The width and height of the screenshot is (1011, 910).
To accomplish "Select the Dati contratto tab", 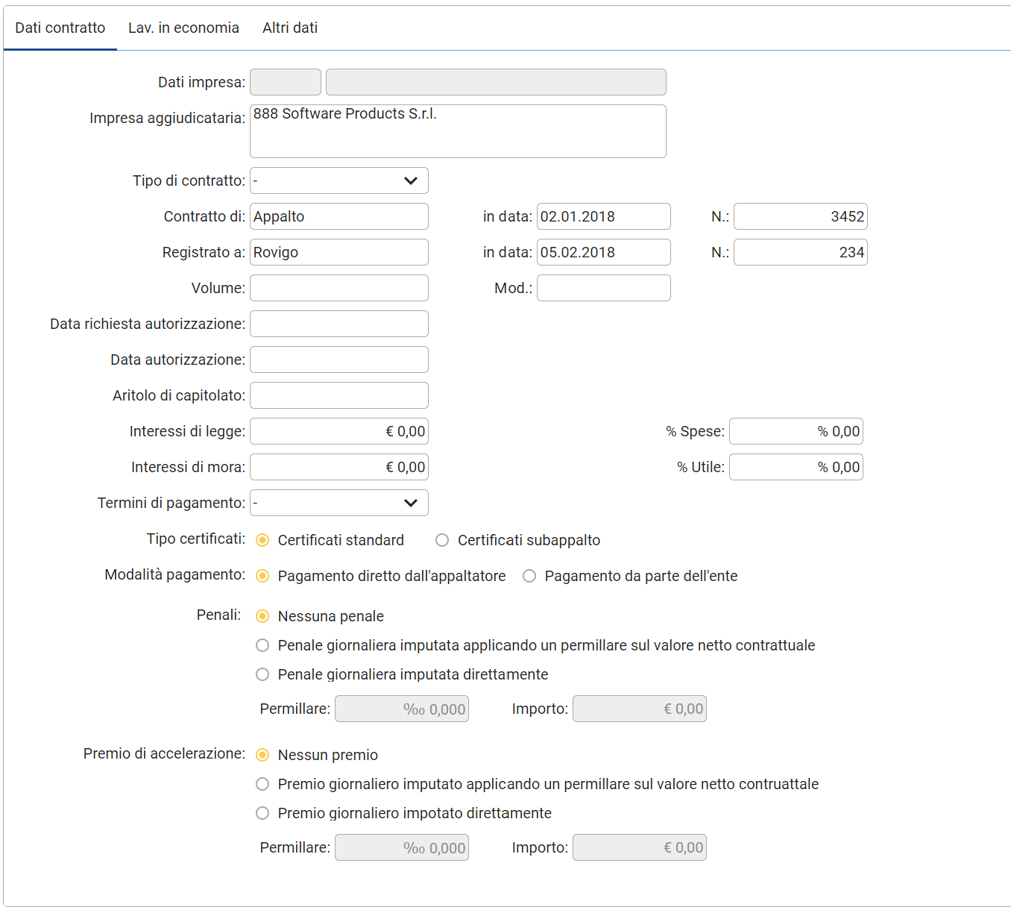I will (x=60, y=28).
